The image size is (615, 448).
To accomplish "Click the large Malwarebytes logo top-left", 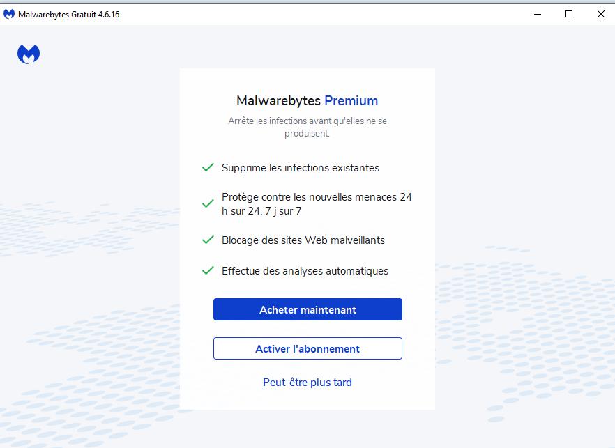I will pyautogui.click(x=29, y=54).
